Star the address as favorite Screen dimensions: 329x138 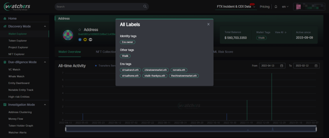(x=80, y=30)
